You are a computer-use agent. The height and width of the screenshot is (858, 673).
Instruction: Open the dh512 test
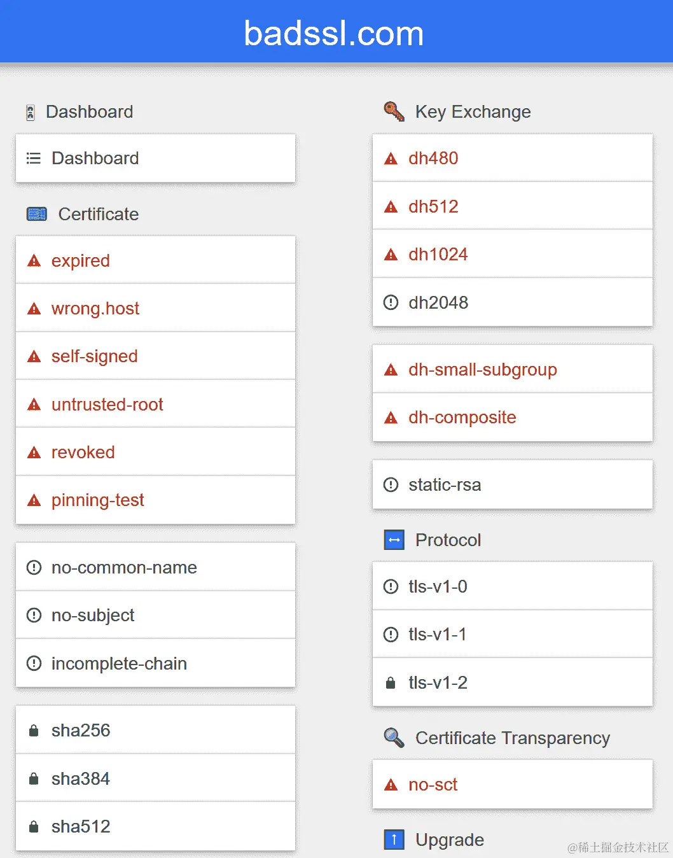513,206
